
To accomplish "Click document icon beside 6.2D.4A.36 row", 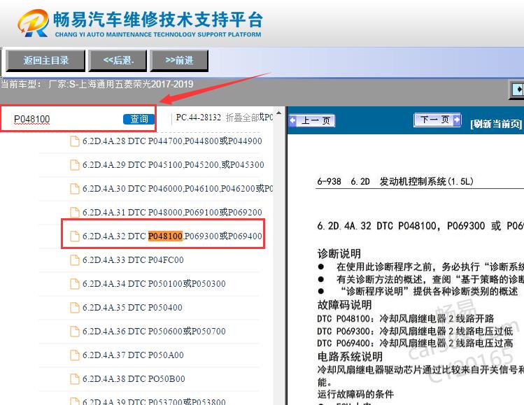I will [75, 331].
